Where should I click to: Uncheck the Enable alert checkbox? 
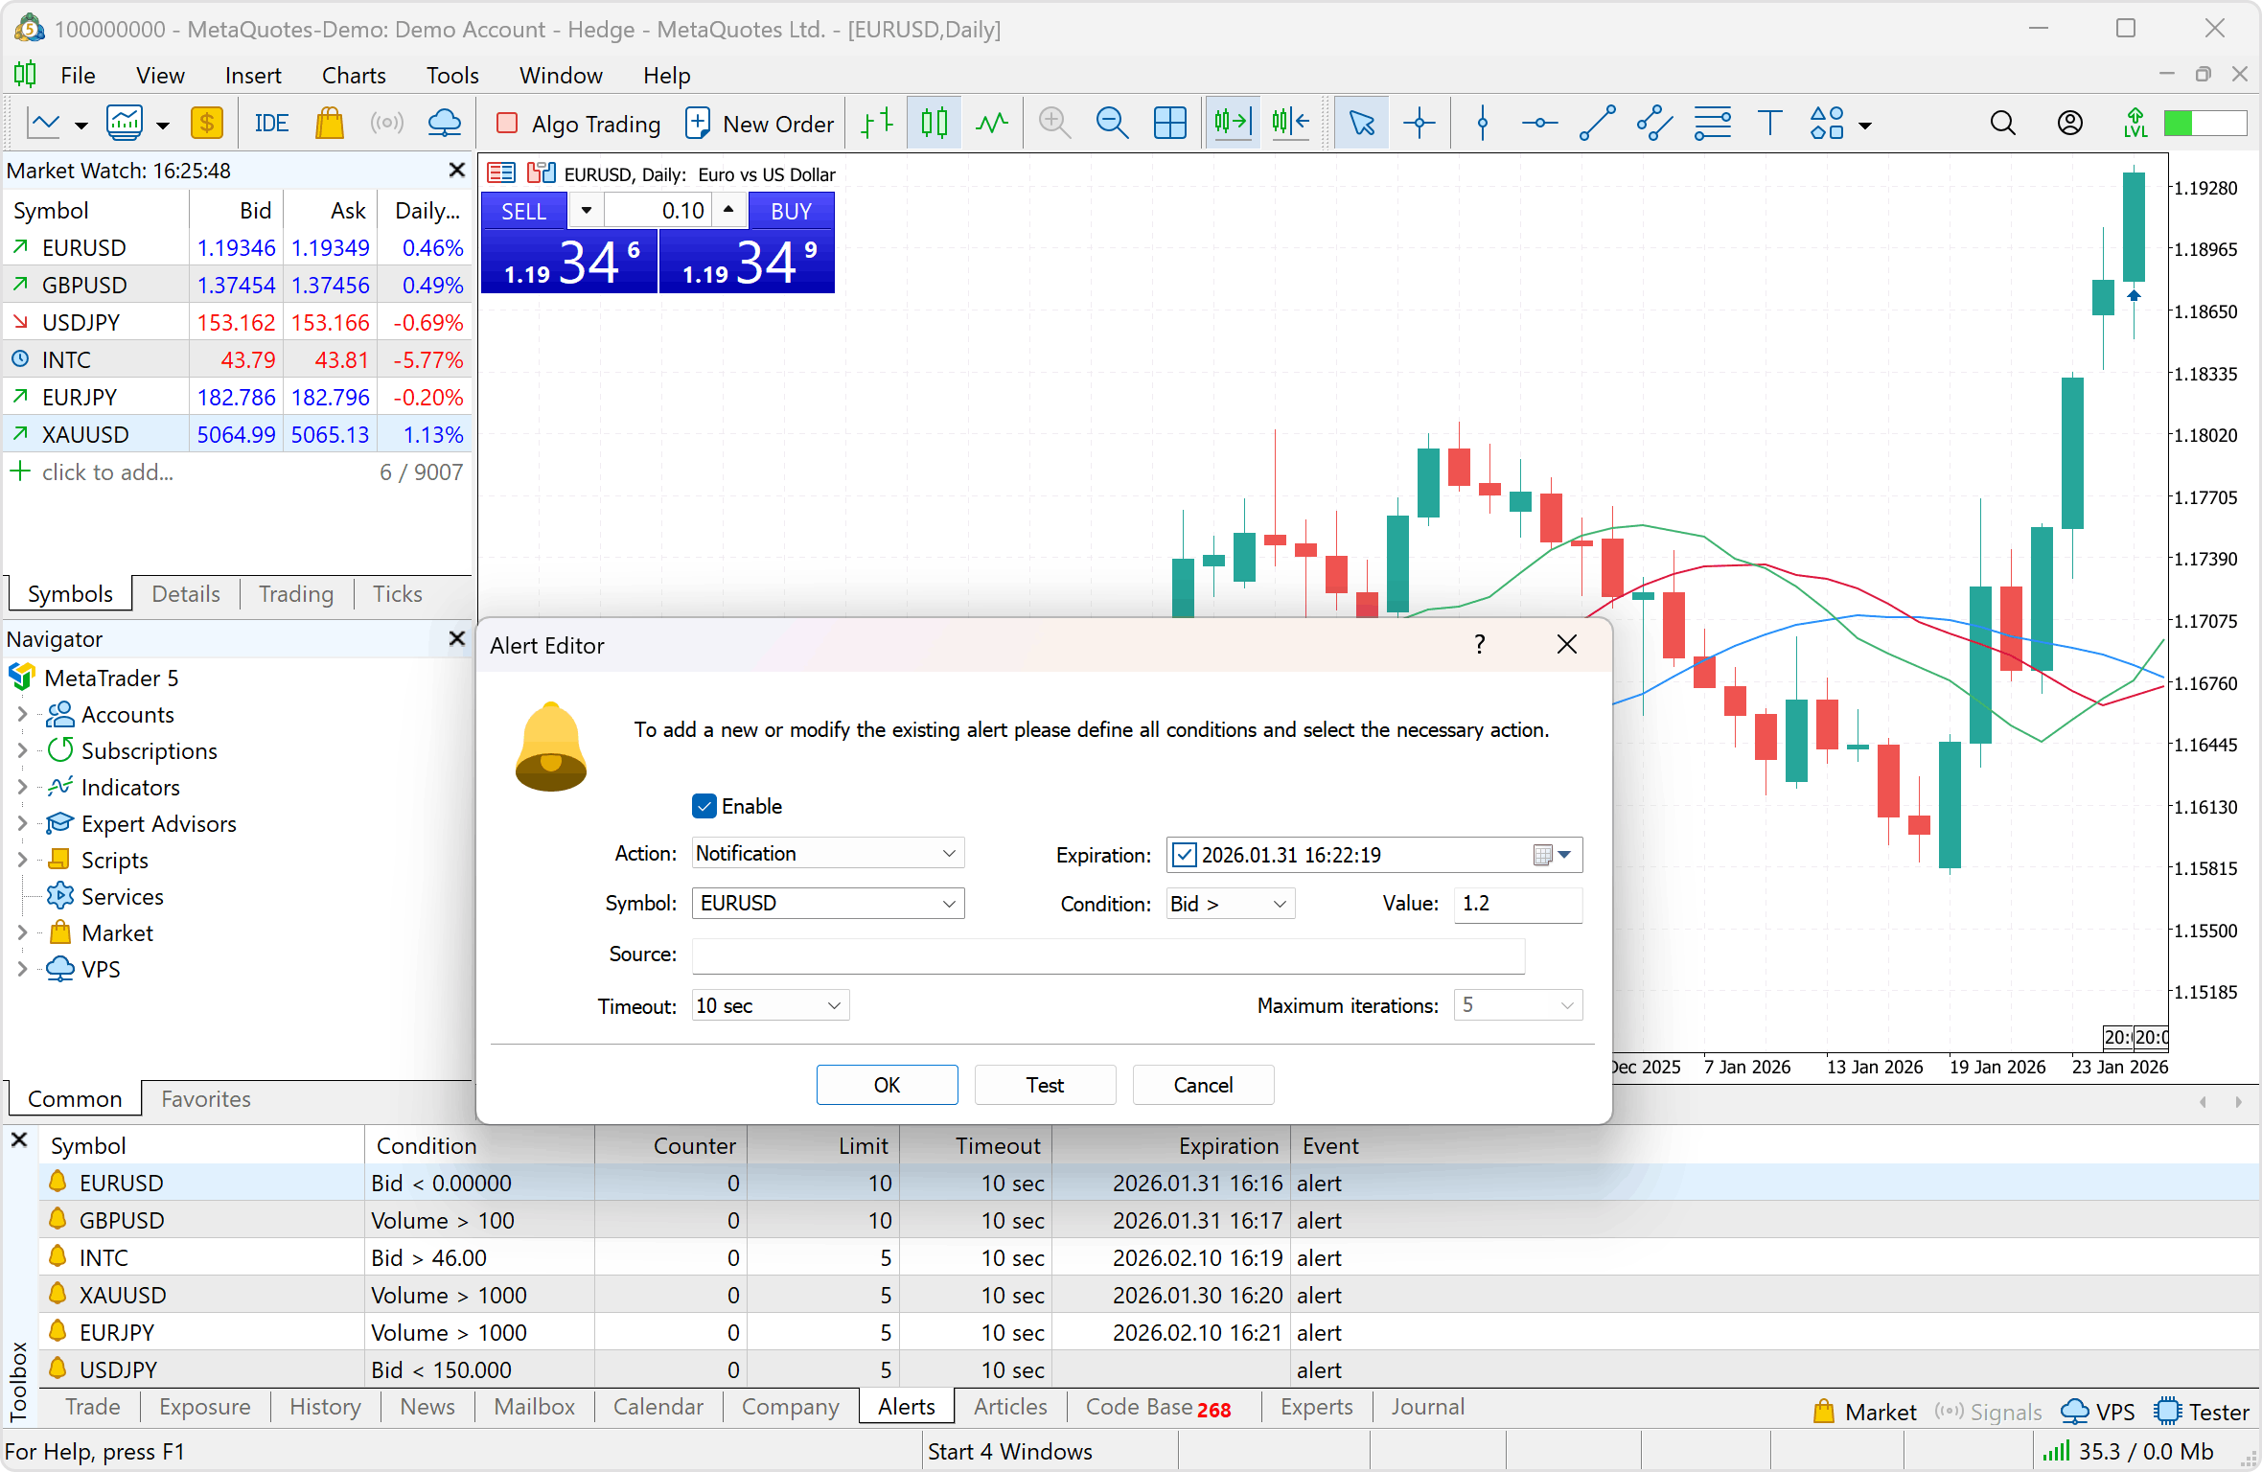click(704, 806)
